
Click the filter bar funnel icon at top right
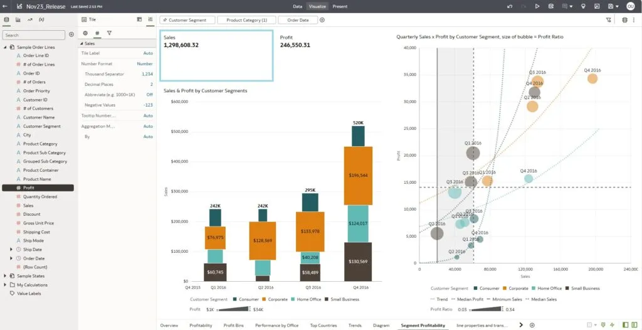(x=609, y=20)
